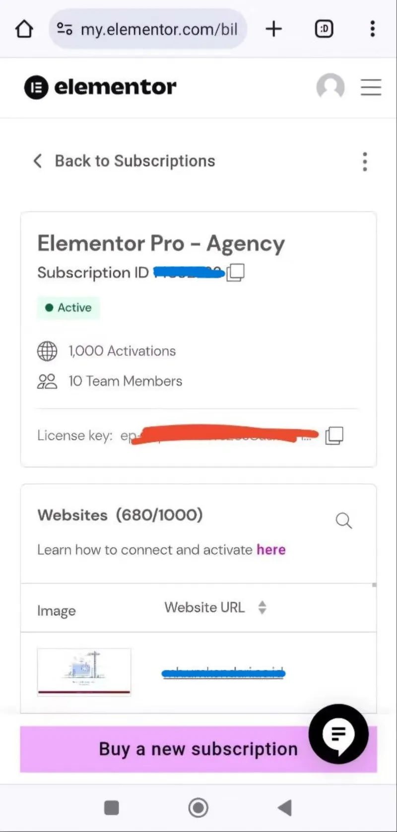Search the websites list
Screen dimensions: 397x832
[x=343, y=521]
